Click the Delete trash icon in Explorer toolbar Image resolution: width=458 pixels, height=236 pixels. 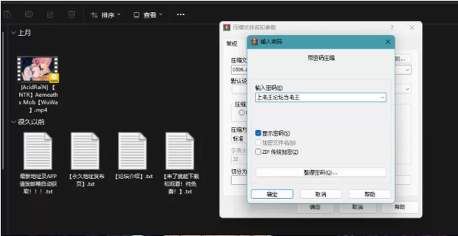click(x=72, y=15)
